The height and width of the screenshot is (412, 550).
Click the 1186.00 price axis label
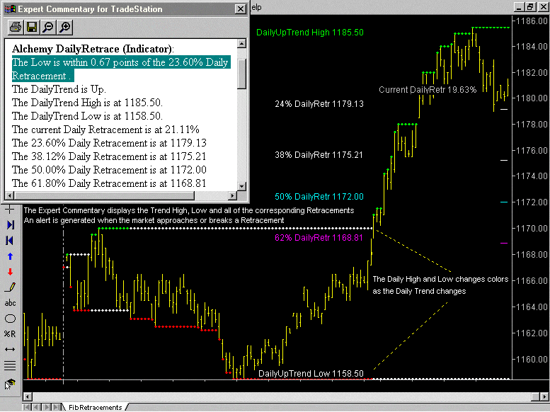532,21
